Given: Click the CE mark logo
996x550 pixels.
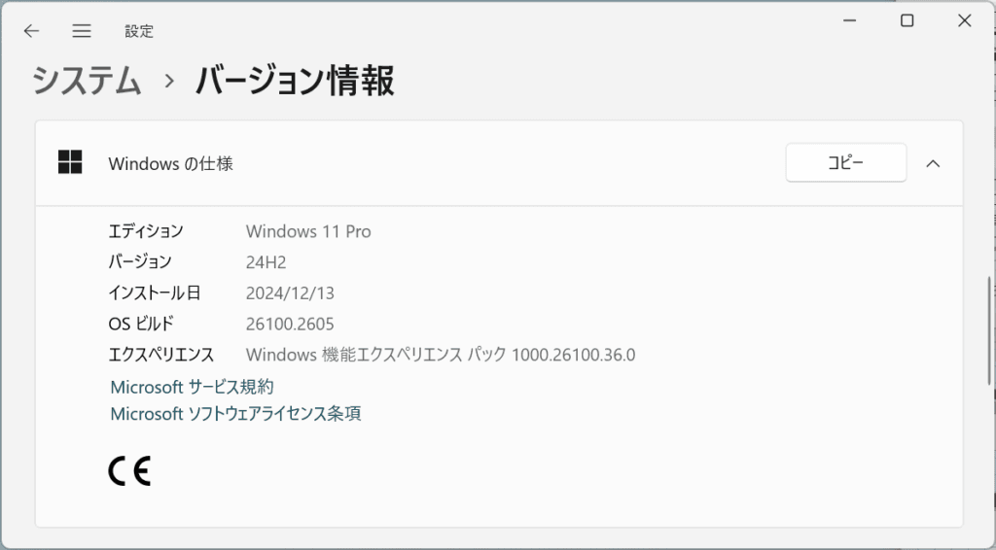Looking at the screenshot, I should pyautogui.click(x=129, y=470).
